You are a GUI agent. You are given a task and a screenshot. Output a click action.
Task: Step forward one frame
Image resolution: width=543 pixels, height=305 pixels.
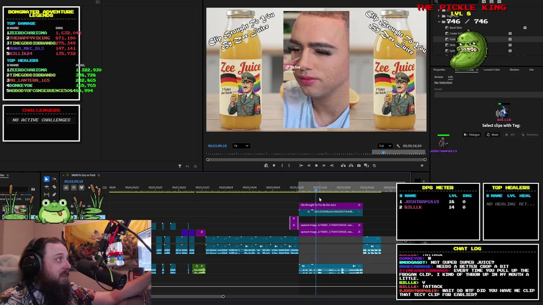click(x=324, y=166)
